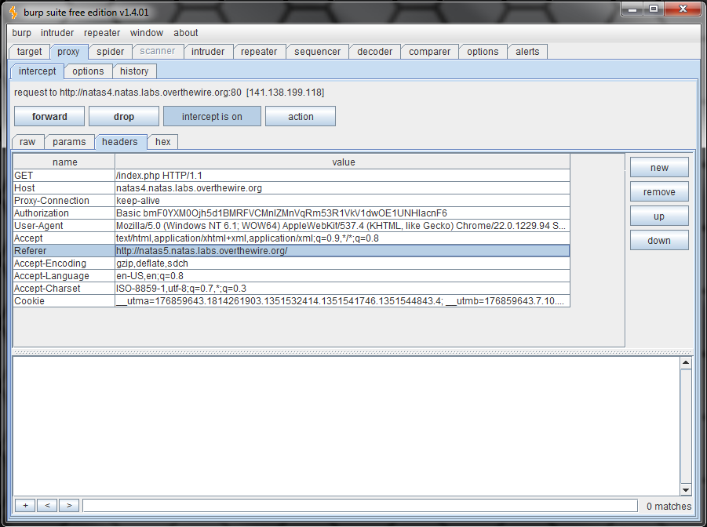Click the 'name' column header
707x527 pixels.
pos(64,162)
